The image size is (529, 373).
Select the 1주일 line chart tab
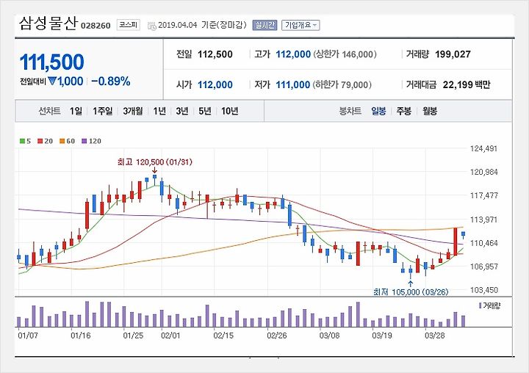point(103,111)
